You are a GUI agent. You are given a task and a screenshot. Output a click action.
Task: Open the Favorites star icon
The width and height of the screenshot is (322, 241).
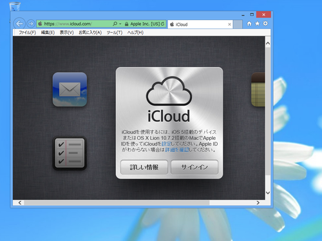(x=257, y=23)
